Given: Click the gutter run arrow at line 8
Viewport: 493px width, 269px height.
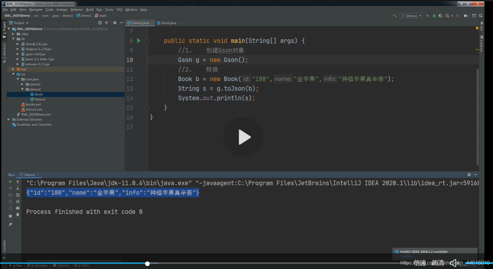Looking at the screenshot, I should 139,41.
